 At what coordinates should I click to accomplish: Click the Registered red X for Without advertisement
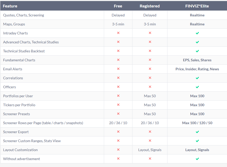150,159
